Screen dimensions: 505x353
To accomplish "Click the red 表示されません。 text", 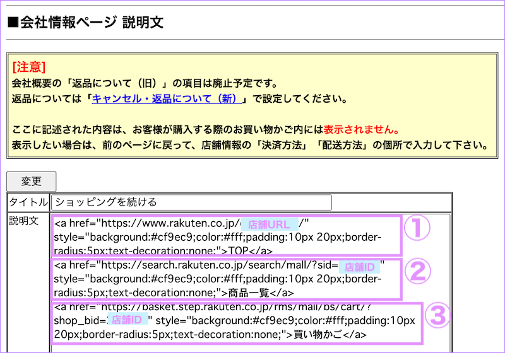I will tap(361, 130).
